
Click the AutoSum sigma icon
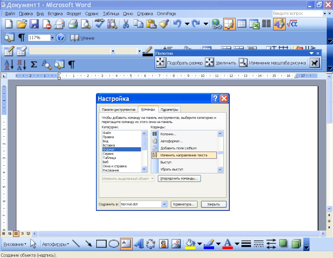click(34, 64)
